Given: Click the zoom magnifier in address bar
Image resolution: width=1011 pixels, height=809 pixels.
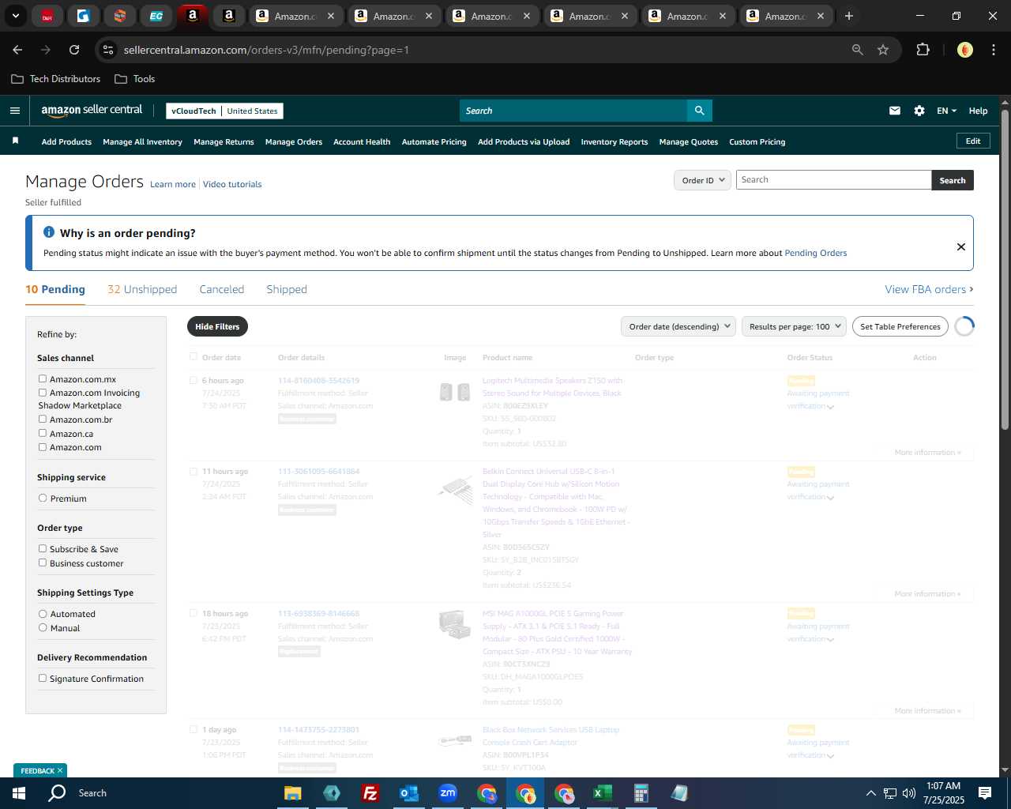Looking at the screenshot, I should click(858, 50).
